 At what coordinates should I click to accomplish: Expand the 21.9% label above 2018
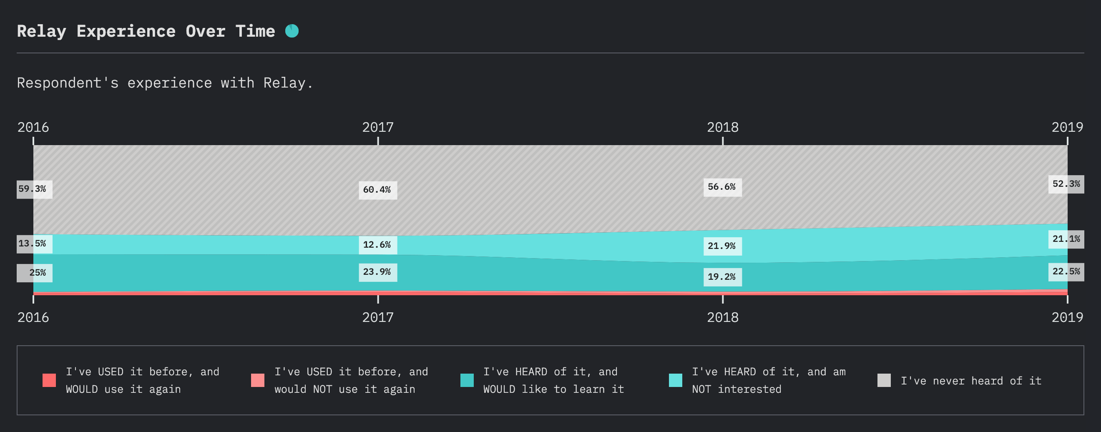point(722,246)
